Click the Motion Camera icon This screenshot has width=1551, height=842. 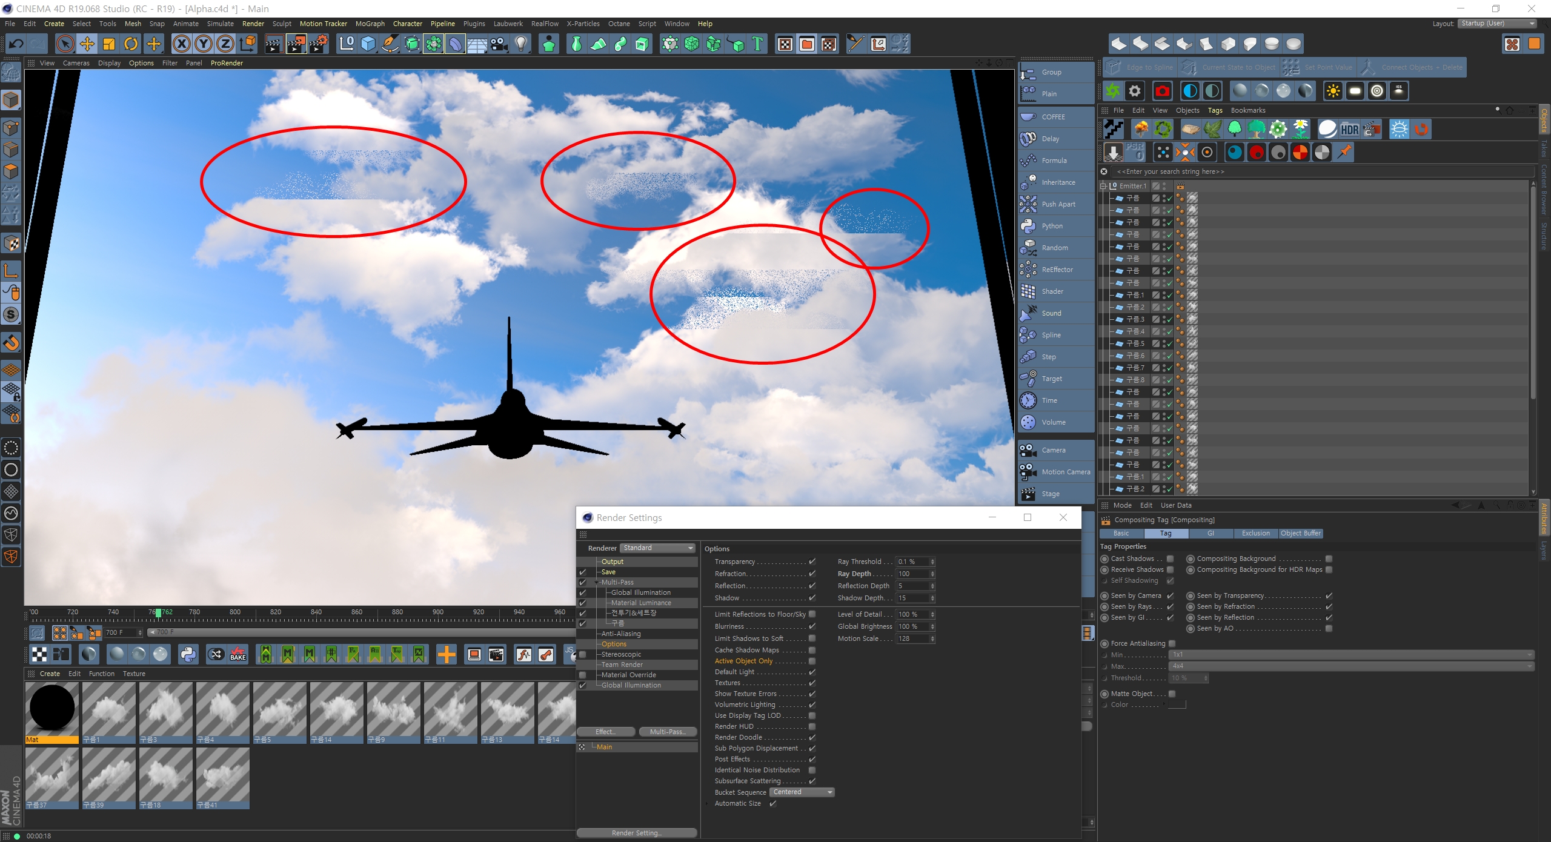[1028, 472]
